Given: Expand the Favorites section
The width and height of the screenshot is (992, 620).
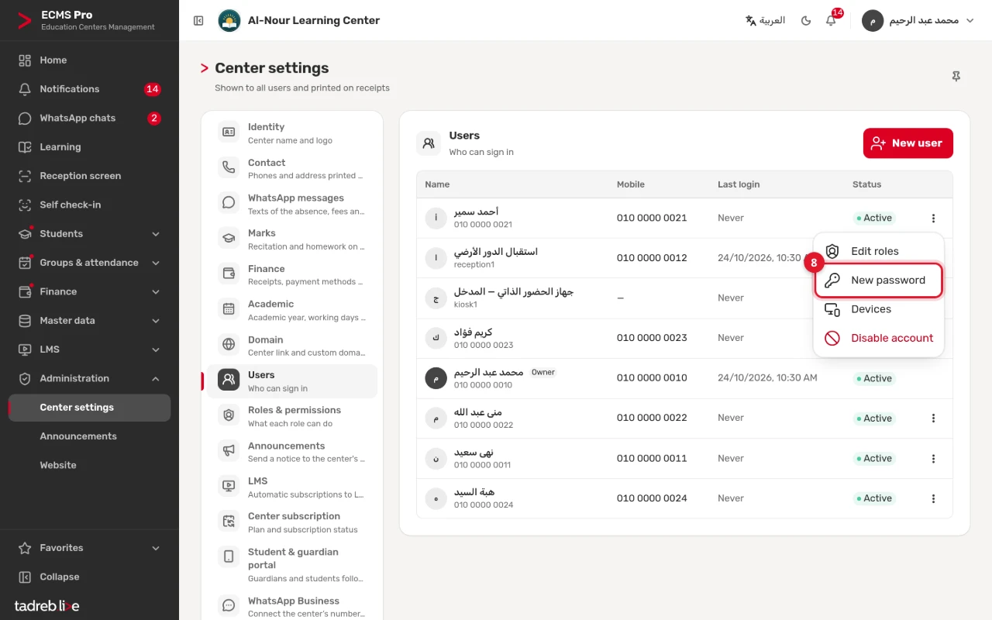Looking at the screenshot, I should (x=89, y=548).
